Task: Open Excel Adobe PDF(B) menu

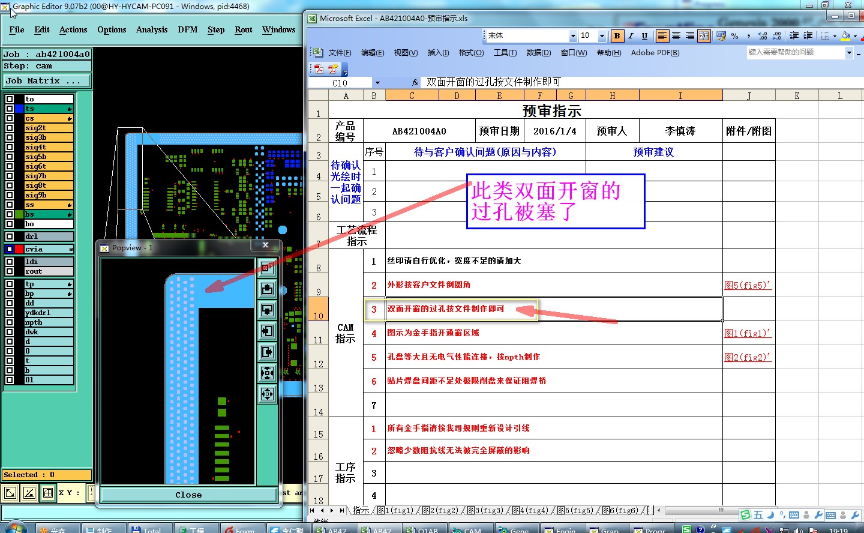Action: pos(655,53)
